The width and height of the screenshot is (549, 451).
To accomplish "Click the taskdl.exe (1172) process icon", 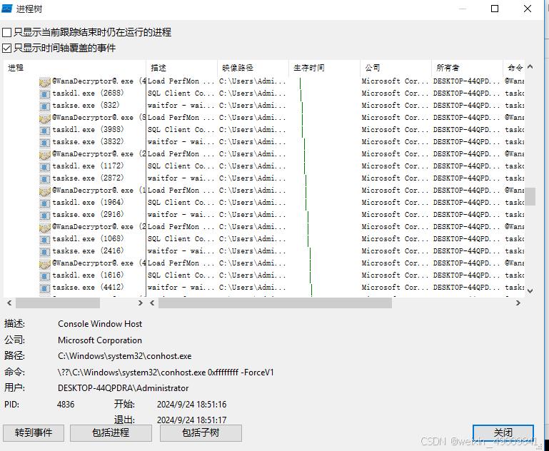I will click(x=44, y=166).
